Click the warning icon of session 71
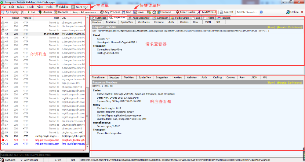Viewport: 305px width, 162px height. pyautogui.click(x=3, y=140)
